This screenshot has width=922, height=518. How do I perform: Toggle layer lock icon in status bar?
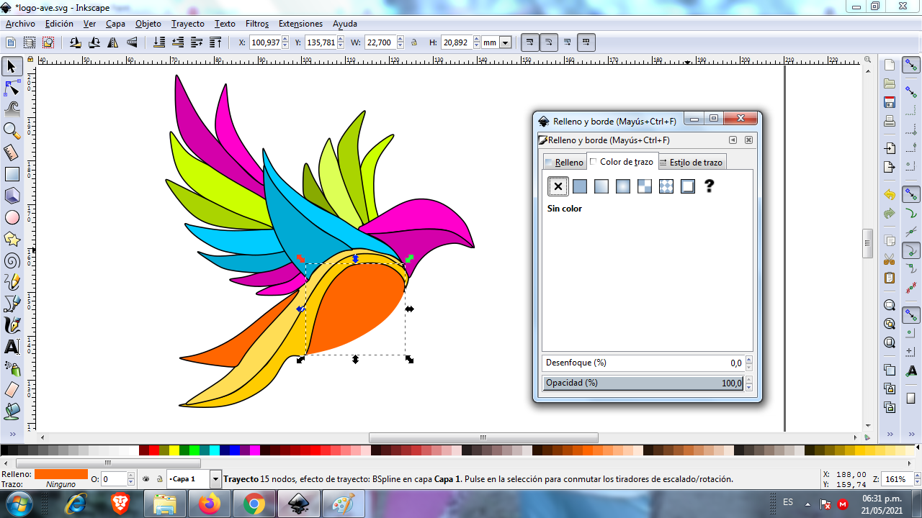coord(158,478)
